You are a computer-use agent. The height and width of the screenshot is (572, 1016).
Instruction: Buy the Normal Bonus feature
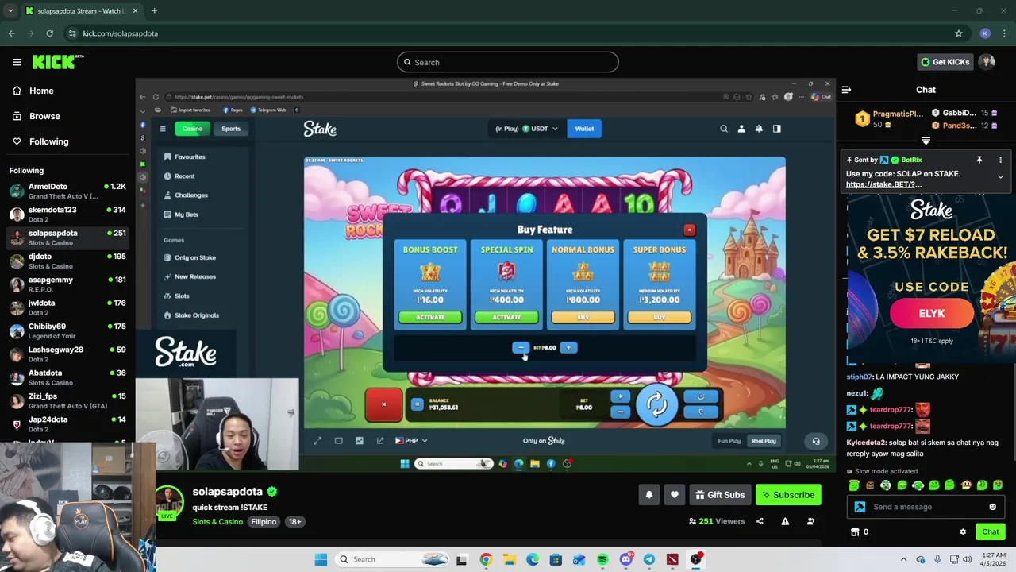tap(583, 317)
